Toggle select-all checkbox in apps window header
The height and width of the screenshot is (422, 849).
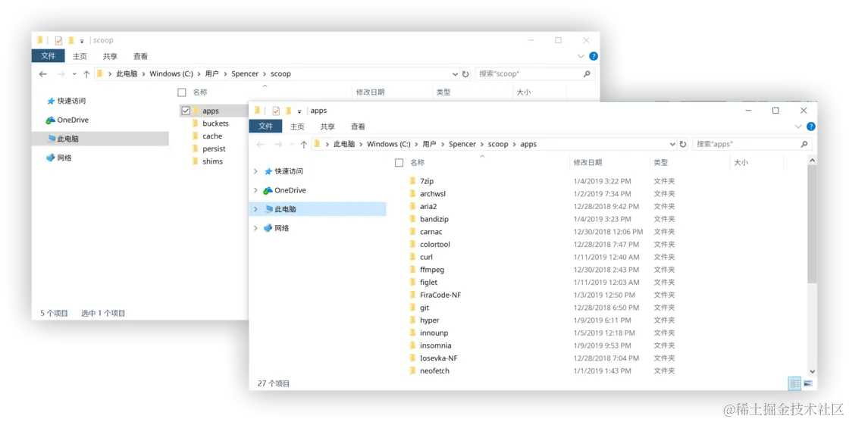point(399,162)
